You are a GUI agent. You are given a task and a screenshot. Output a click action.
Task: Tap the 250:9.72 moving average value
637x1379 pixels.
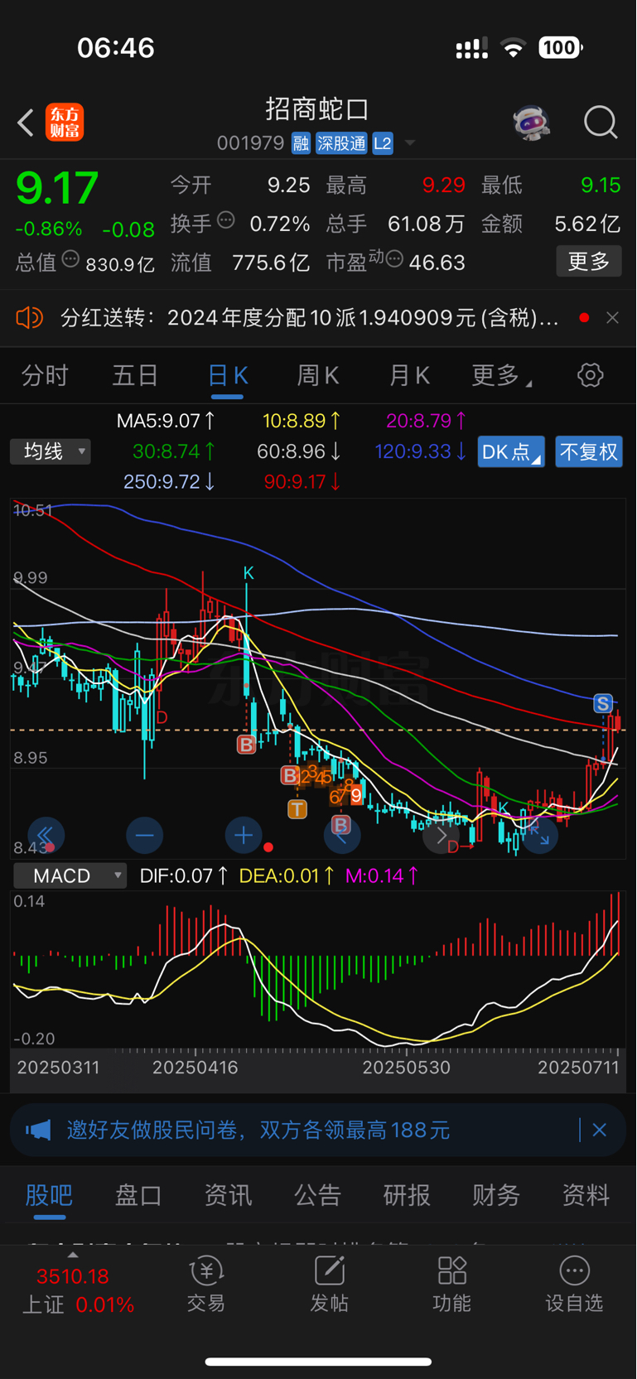[170, 481]
